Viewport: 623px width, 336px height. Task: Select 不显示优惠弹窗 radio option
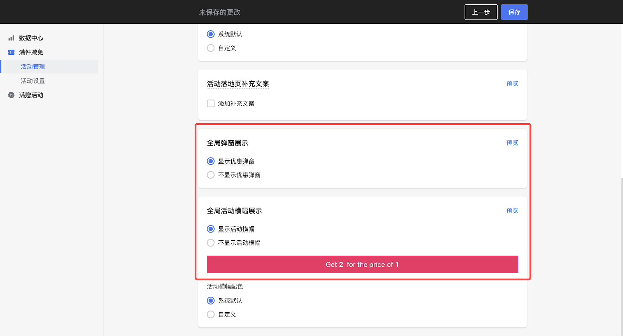[211, 175]
